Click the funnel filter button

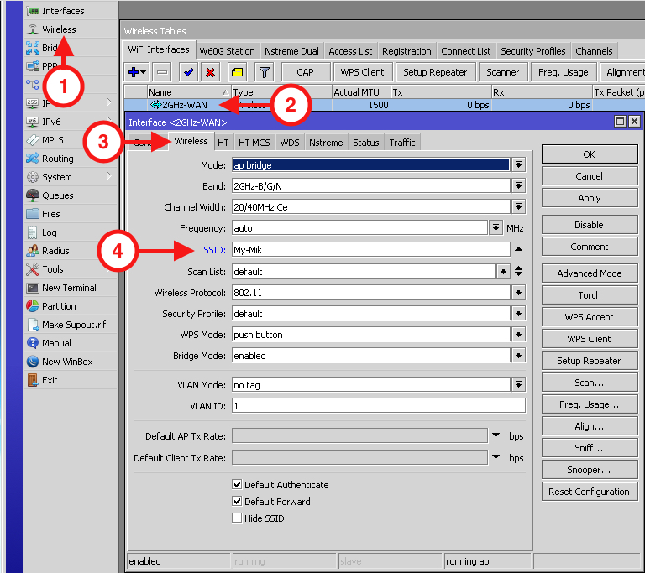tap(264, 72)
